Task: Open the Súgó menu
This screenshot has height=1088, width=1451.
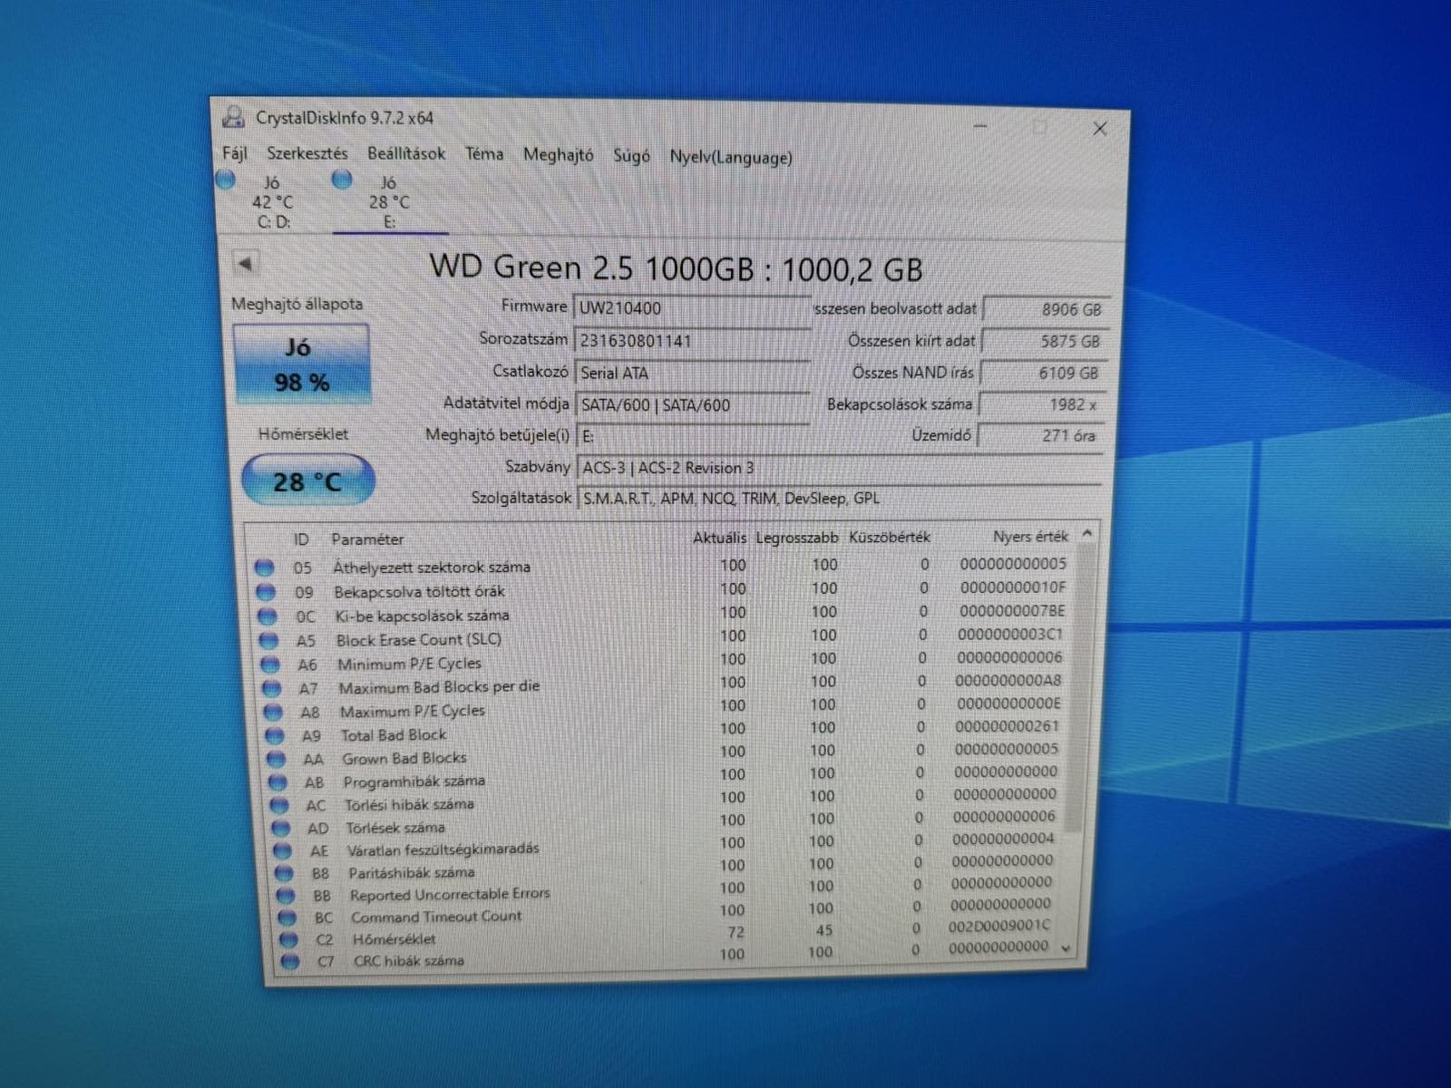Action: tap(631, 156)
